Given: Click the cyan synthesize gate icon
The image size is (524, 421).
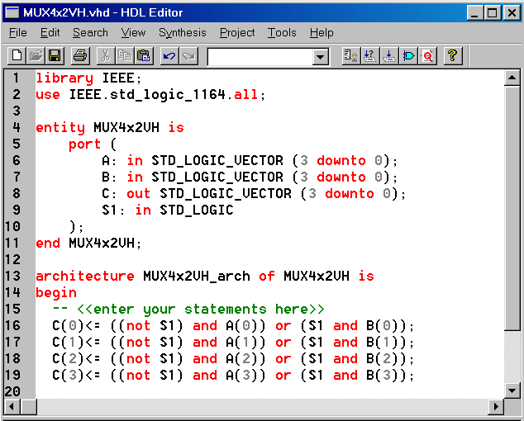Looking at the screenshot, I should (x=408, y=56).
